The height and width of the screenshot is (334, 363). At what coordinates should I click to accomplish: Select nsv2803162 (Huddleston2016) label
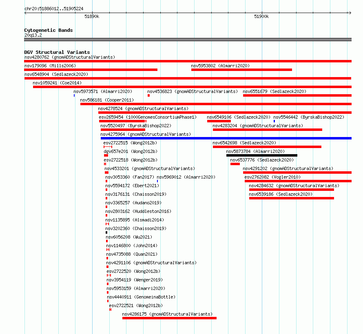[138, 211]
